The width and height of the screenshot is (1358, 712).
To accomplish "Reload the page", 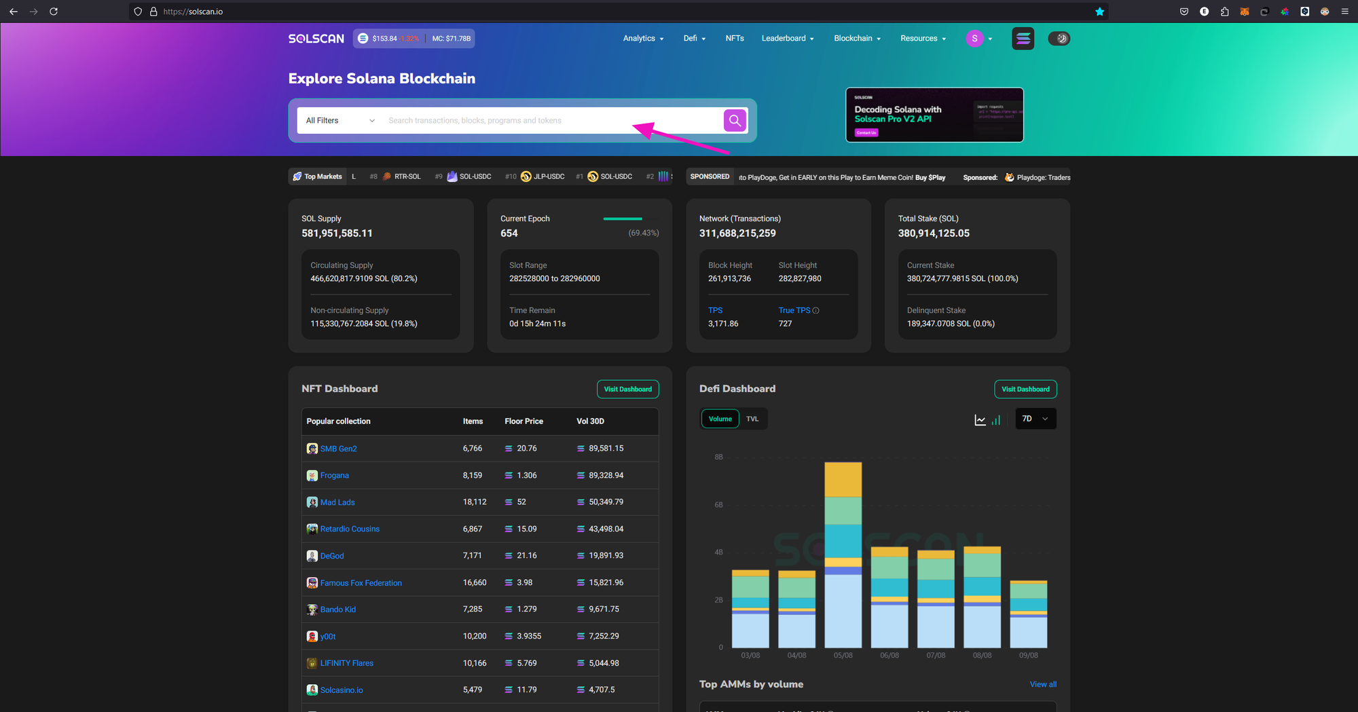I will (x=54, y=12).
